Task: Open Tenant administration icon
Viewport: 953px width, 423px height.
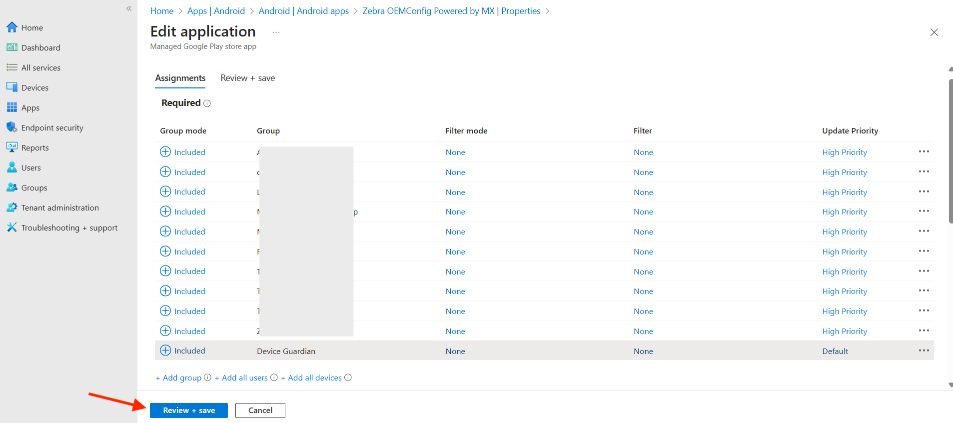Action: point(12,207)
